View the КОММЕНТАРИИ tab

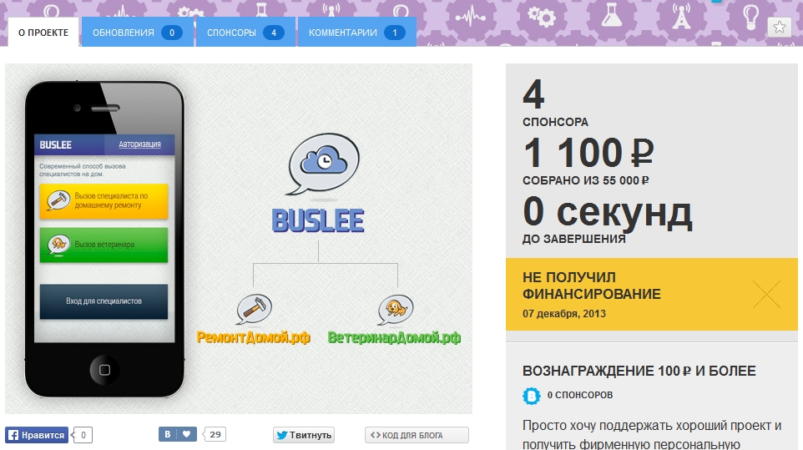357,33
